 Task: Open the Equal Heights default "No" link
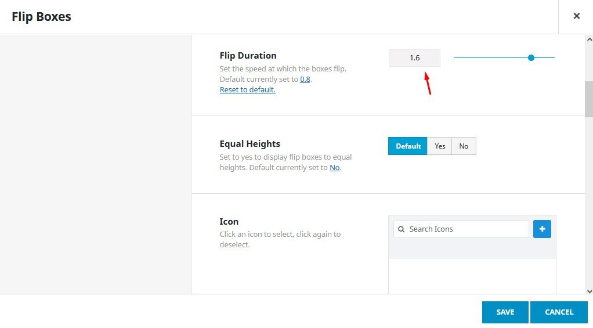click(x=334, y=168)
